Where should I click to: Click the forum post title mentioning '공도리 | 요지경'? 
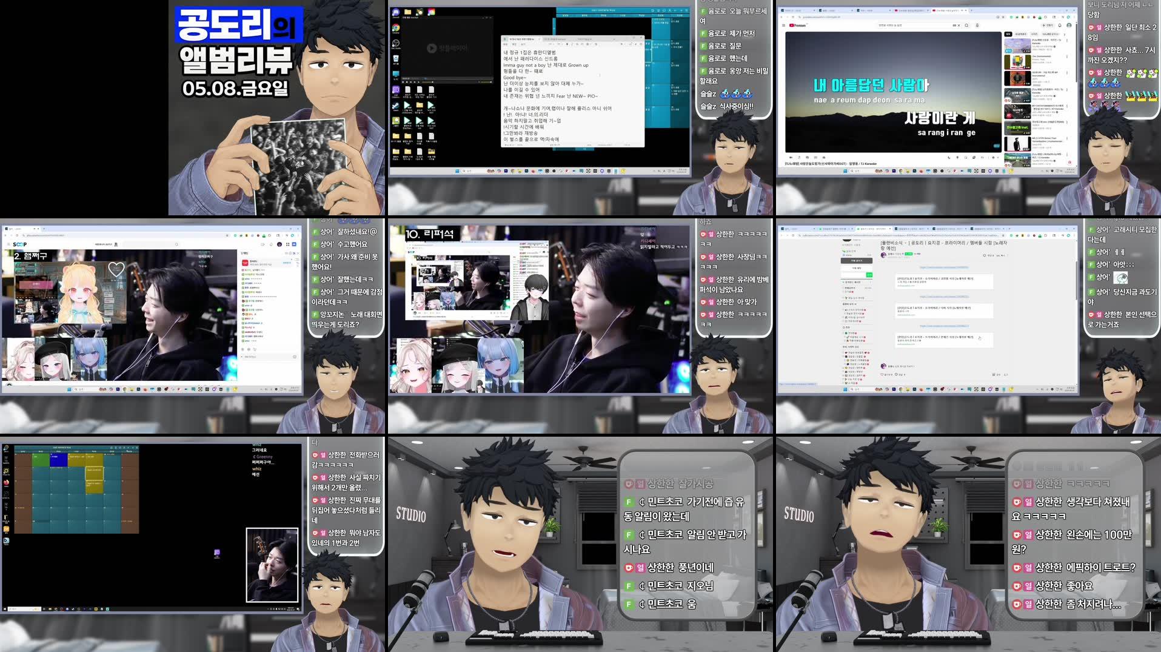click(x=944, y=245)
